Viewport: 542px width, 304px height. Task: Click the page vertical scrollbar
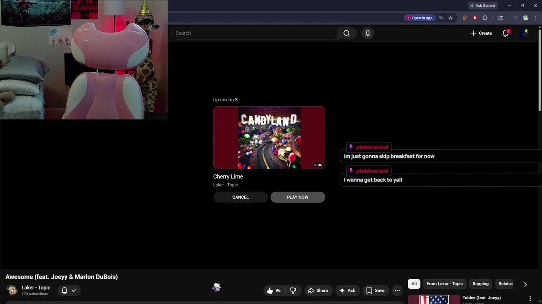click(x=539, y=70)
